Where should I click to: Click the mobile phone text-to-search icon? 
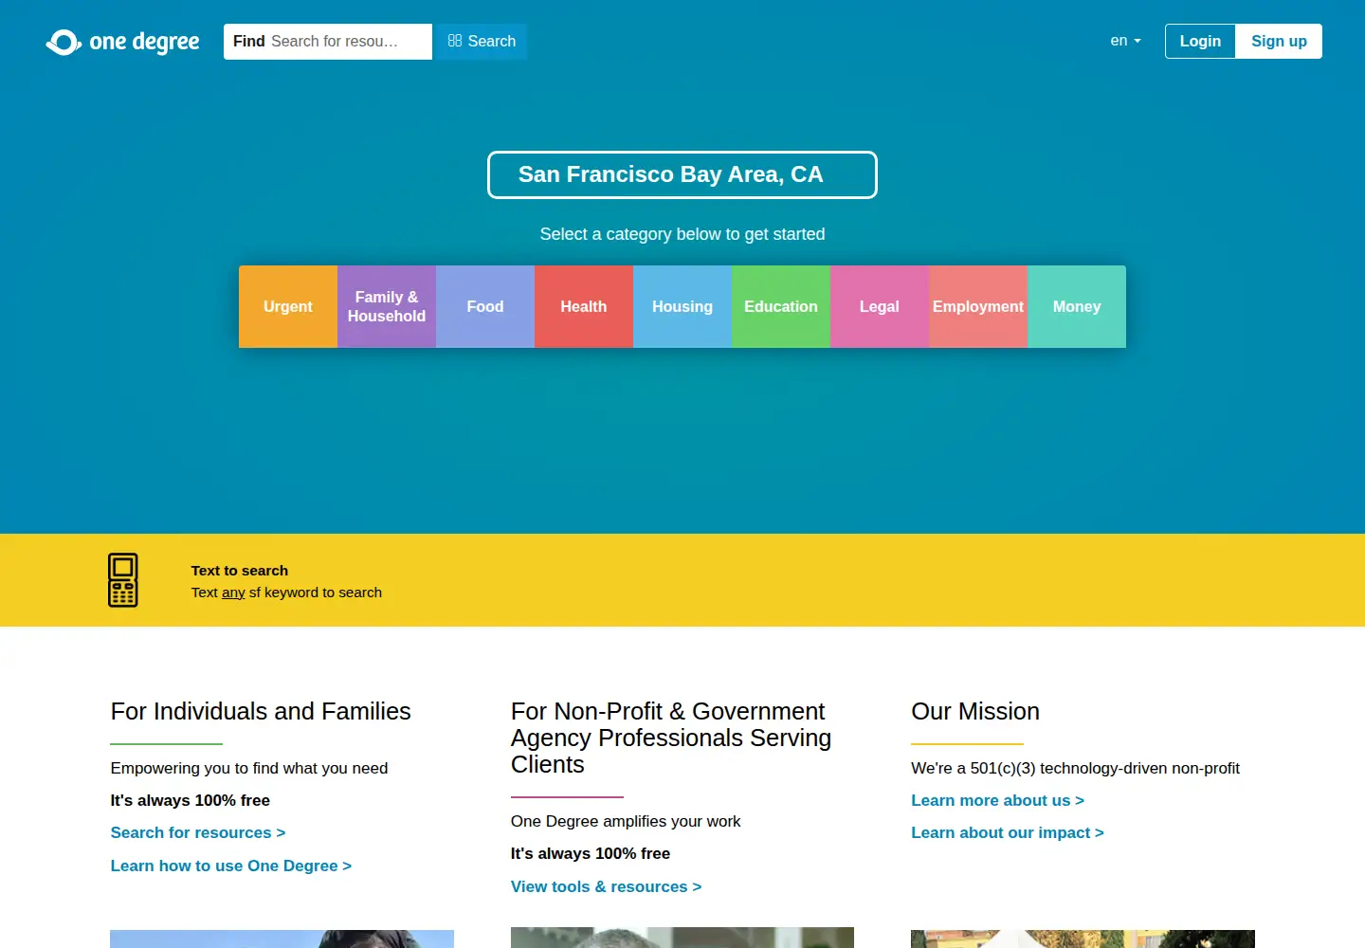click(x=123, y=580)
